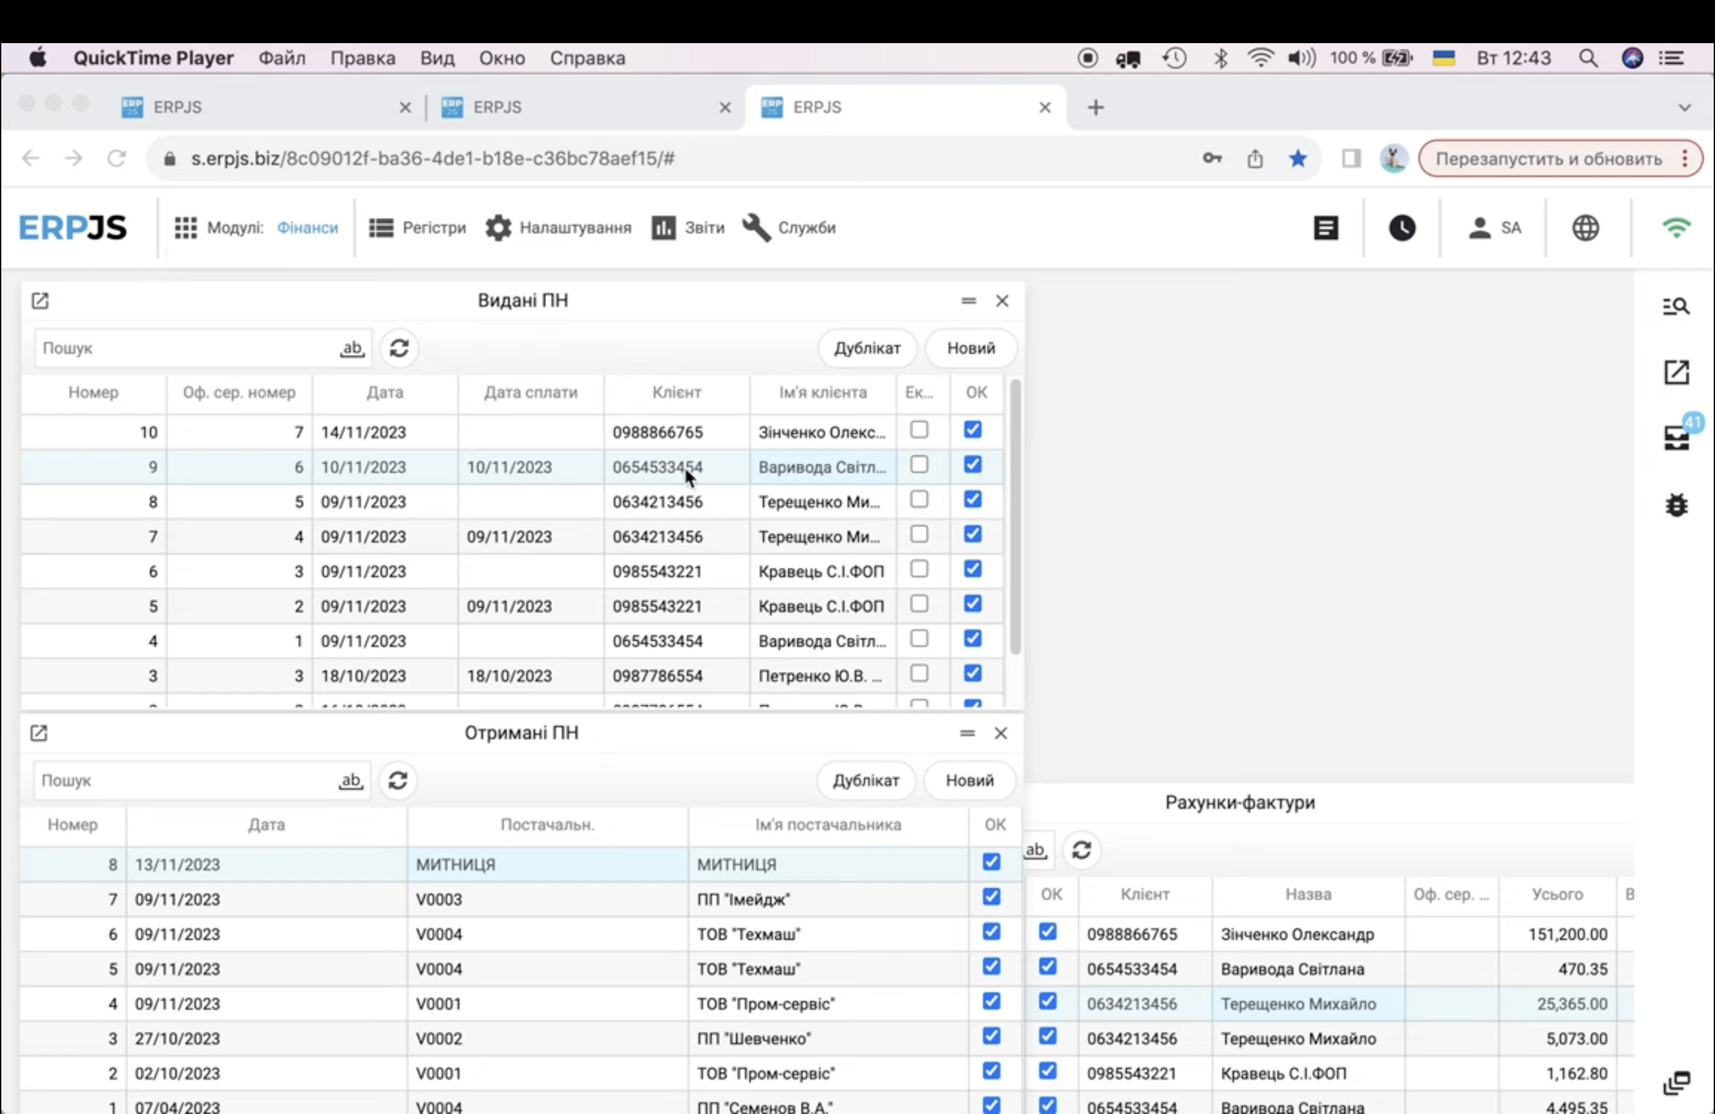Open the list search icon in right sidebar

point(1676,306)
